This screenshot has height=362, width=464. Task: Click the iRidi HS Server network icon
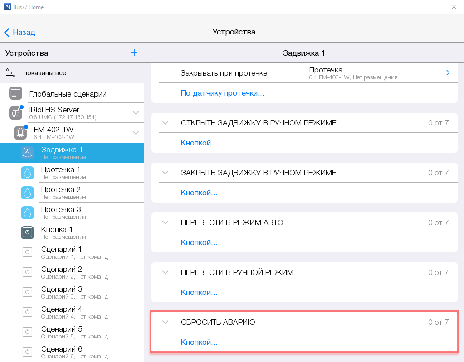coord(15,113)
